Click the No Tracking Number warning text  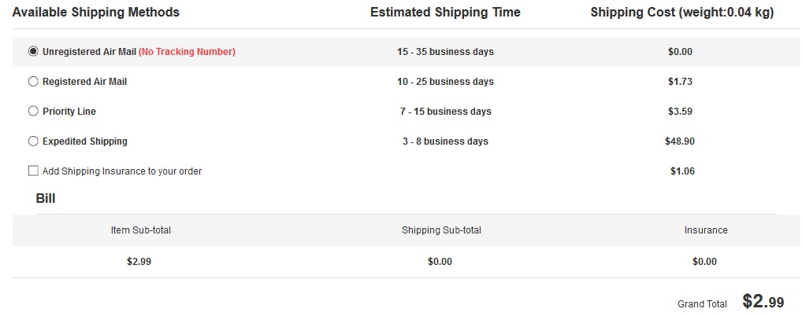188,52
